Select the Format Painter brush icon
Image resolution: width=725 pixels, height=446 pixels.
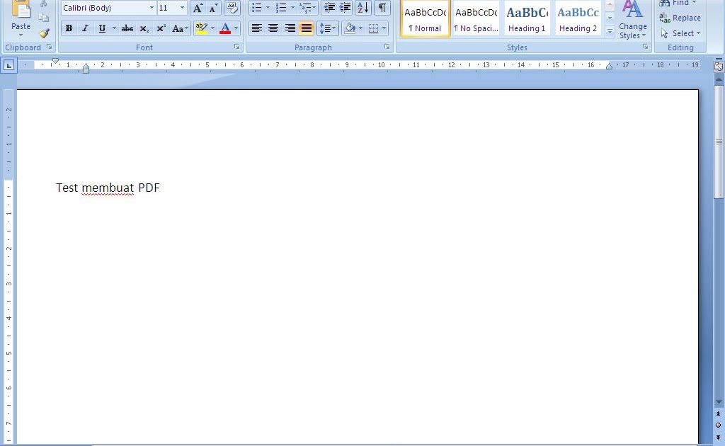point(44,33)
